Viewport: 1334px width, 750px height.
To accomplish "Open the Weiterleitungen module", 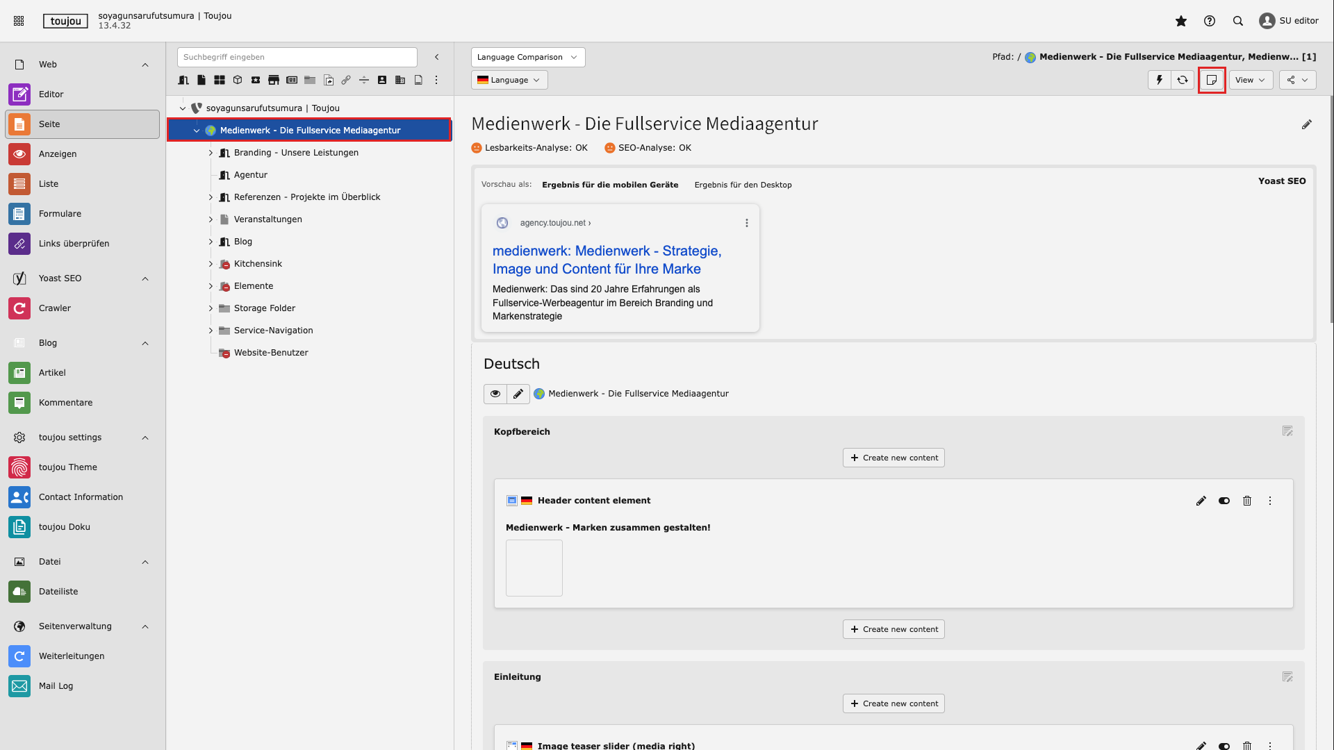I will pyautogui.click(x=82, y=656).
